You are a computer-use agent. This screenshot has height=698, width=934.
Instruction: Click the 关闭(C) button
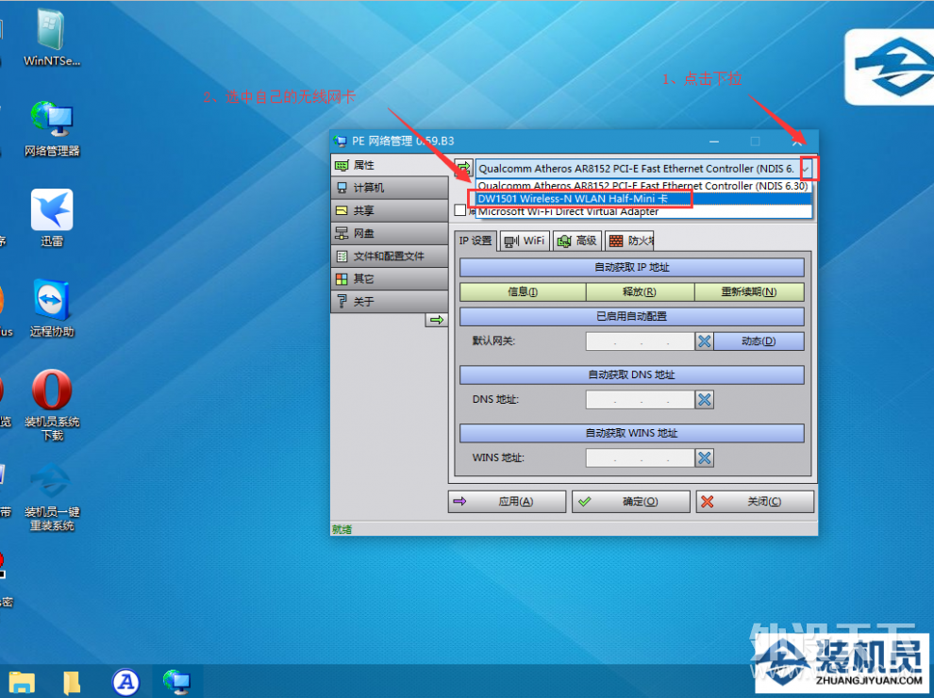pyautogui.click(x=755, y=502)
